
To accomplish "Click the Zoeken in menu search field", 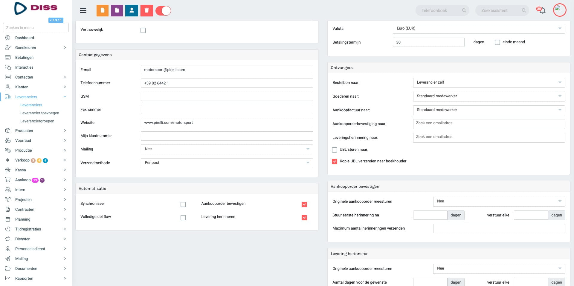I will [x=36, y=27].
